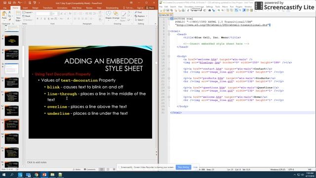Collapse the html fold marker in Notepad++
The image size is (316, 178).
(x=169, y=31)
